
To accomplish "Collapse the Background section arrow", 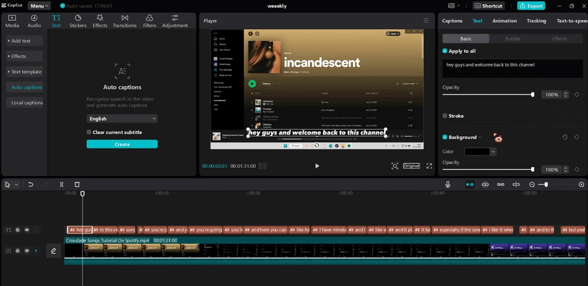I will coord(480,137).
